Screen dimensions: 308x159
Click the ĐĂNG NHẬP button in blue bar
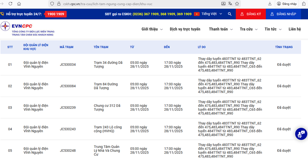click(x=283, y=14)
